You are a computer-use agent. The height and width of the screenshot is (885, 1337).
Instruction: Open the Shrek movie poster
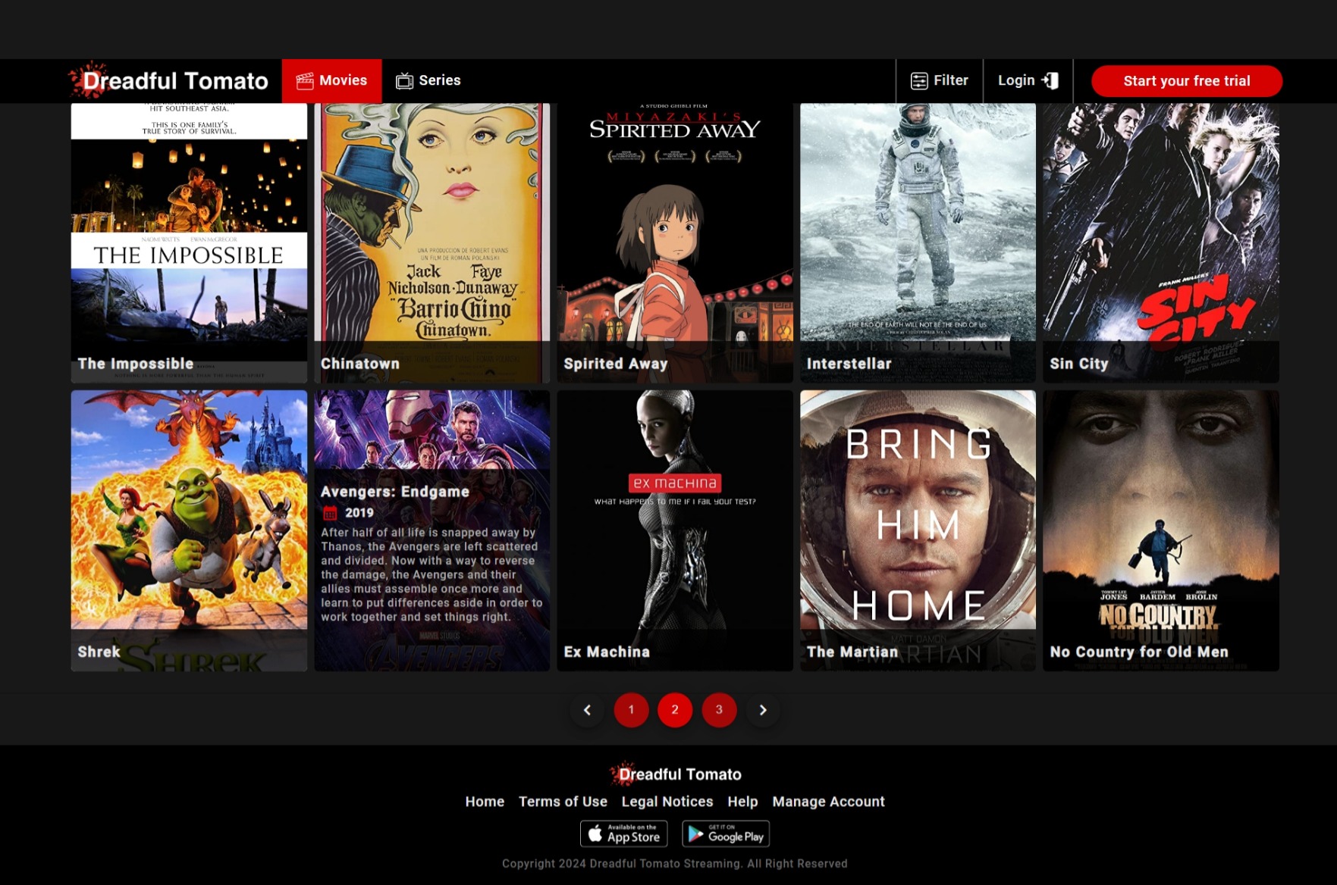189,530
